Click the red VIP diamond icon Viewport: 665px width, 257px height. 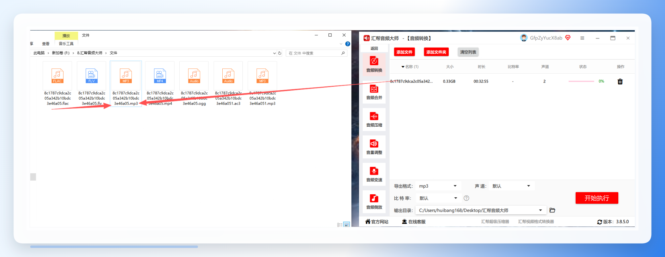pos(568,38)
